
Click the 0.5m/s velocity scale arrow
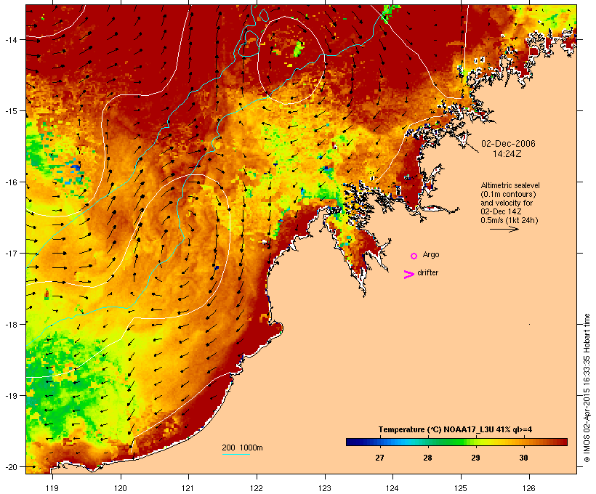(504, 229)
